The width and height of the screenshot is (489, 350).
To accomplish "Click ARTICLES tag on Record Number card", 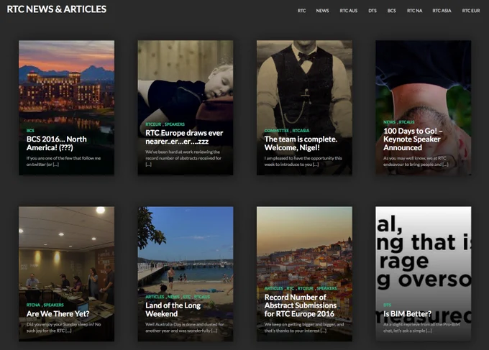I will pyautogui.click(x=274, y=289).
